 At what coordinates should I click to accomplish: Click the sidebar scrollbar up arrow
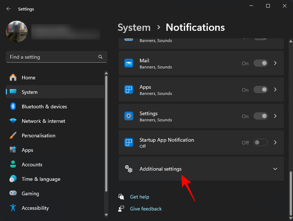click(106, 73)
